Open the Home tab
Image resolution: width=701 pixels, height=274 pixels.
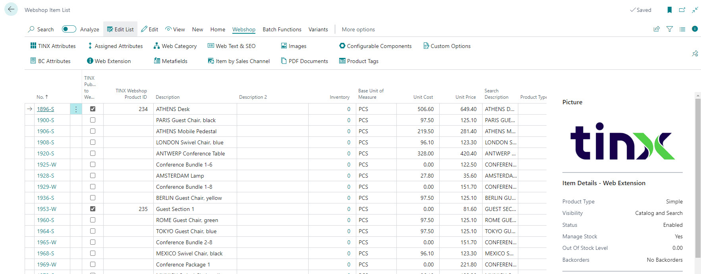point(218,29)
